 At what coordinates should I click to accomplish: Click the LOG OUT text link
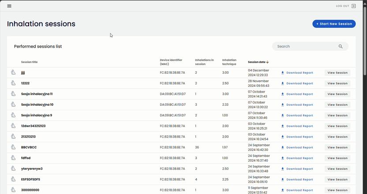342,6
